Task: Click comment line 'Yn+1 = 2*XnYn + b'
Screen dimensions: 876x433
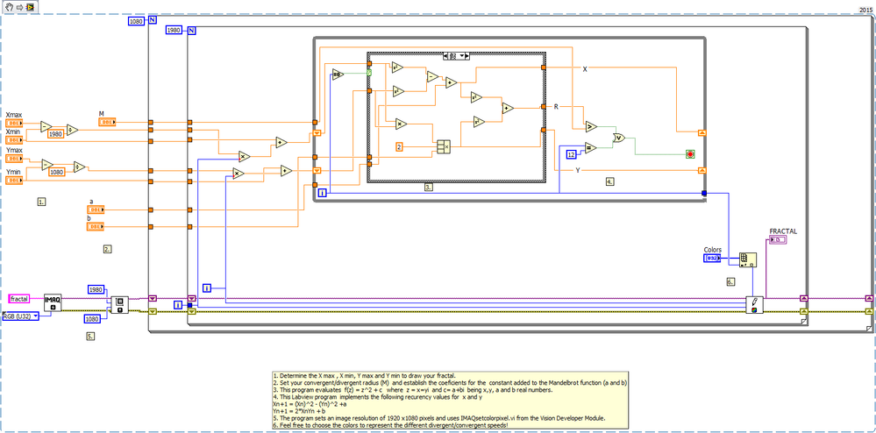Action: tap(298, 411)
